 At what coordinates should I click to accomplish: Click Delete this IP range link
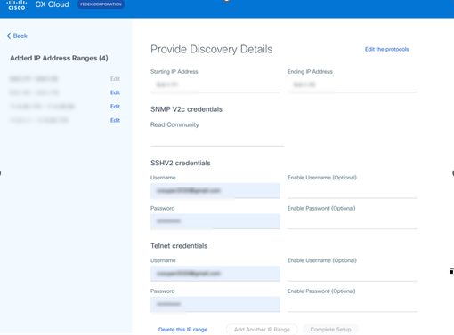pyautogui.click(x=182, y=330)
